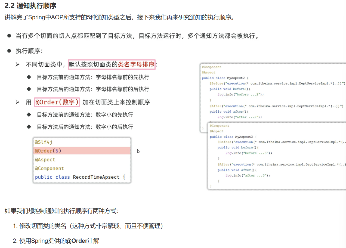Click the @Before annotation line in MyAspect2
346x248 pixels.
pos(277,83)
